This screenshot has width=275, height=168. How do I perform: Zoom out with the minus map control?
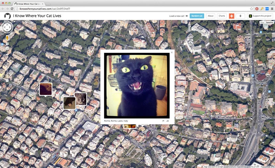click(7, 81)
